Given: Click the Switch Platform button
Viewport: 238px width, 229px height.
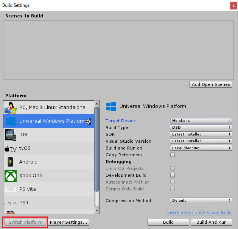Looking at the screenshot, I should [25, 222].
